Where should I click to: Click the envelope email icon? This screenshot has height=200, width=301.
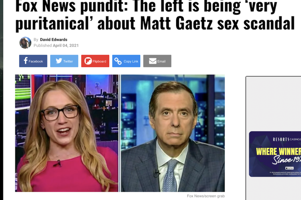click(153, 61)
